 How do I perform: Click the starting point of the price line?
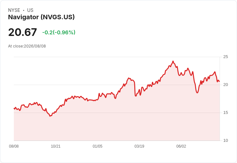[x=14, y=108]
